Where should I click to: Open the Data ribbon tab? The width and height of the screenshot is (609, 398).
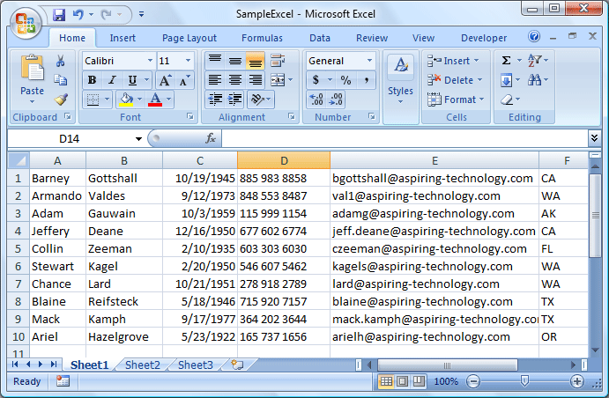[x=320, y=38]
